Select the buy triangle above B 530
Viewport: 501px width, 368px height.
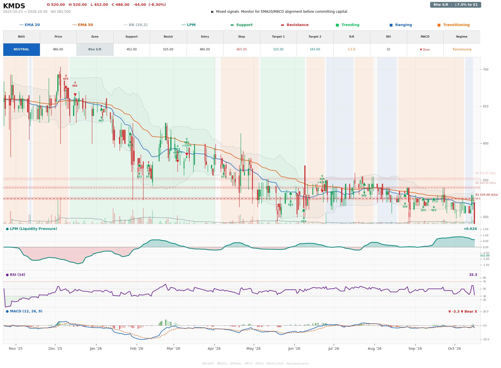405,195
